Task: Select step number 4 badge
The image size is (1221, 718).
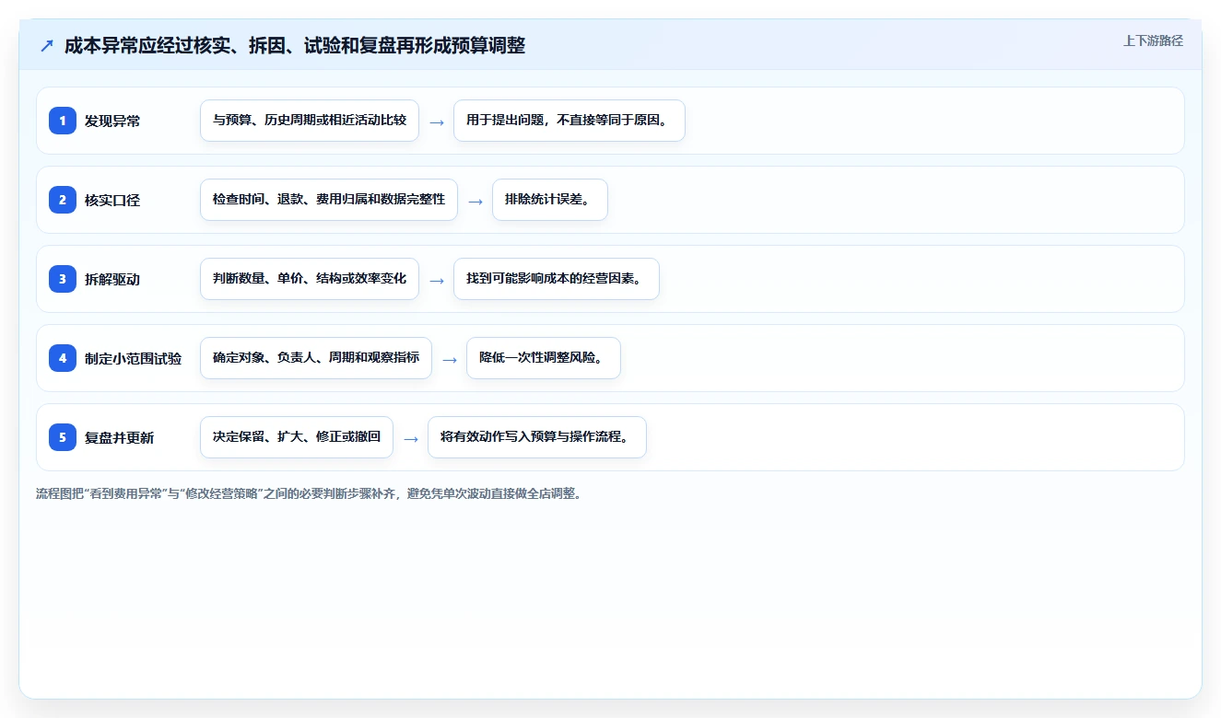Action: pos(63,358)
